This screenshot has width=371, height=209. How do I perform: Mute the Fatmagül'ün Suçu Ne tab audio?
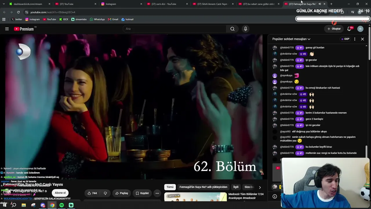coord(320,4)
